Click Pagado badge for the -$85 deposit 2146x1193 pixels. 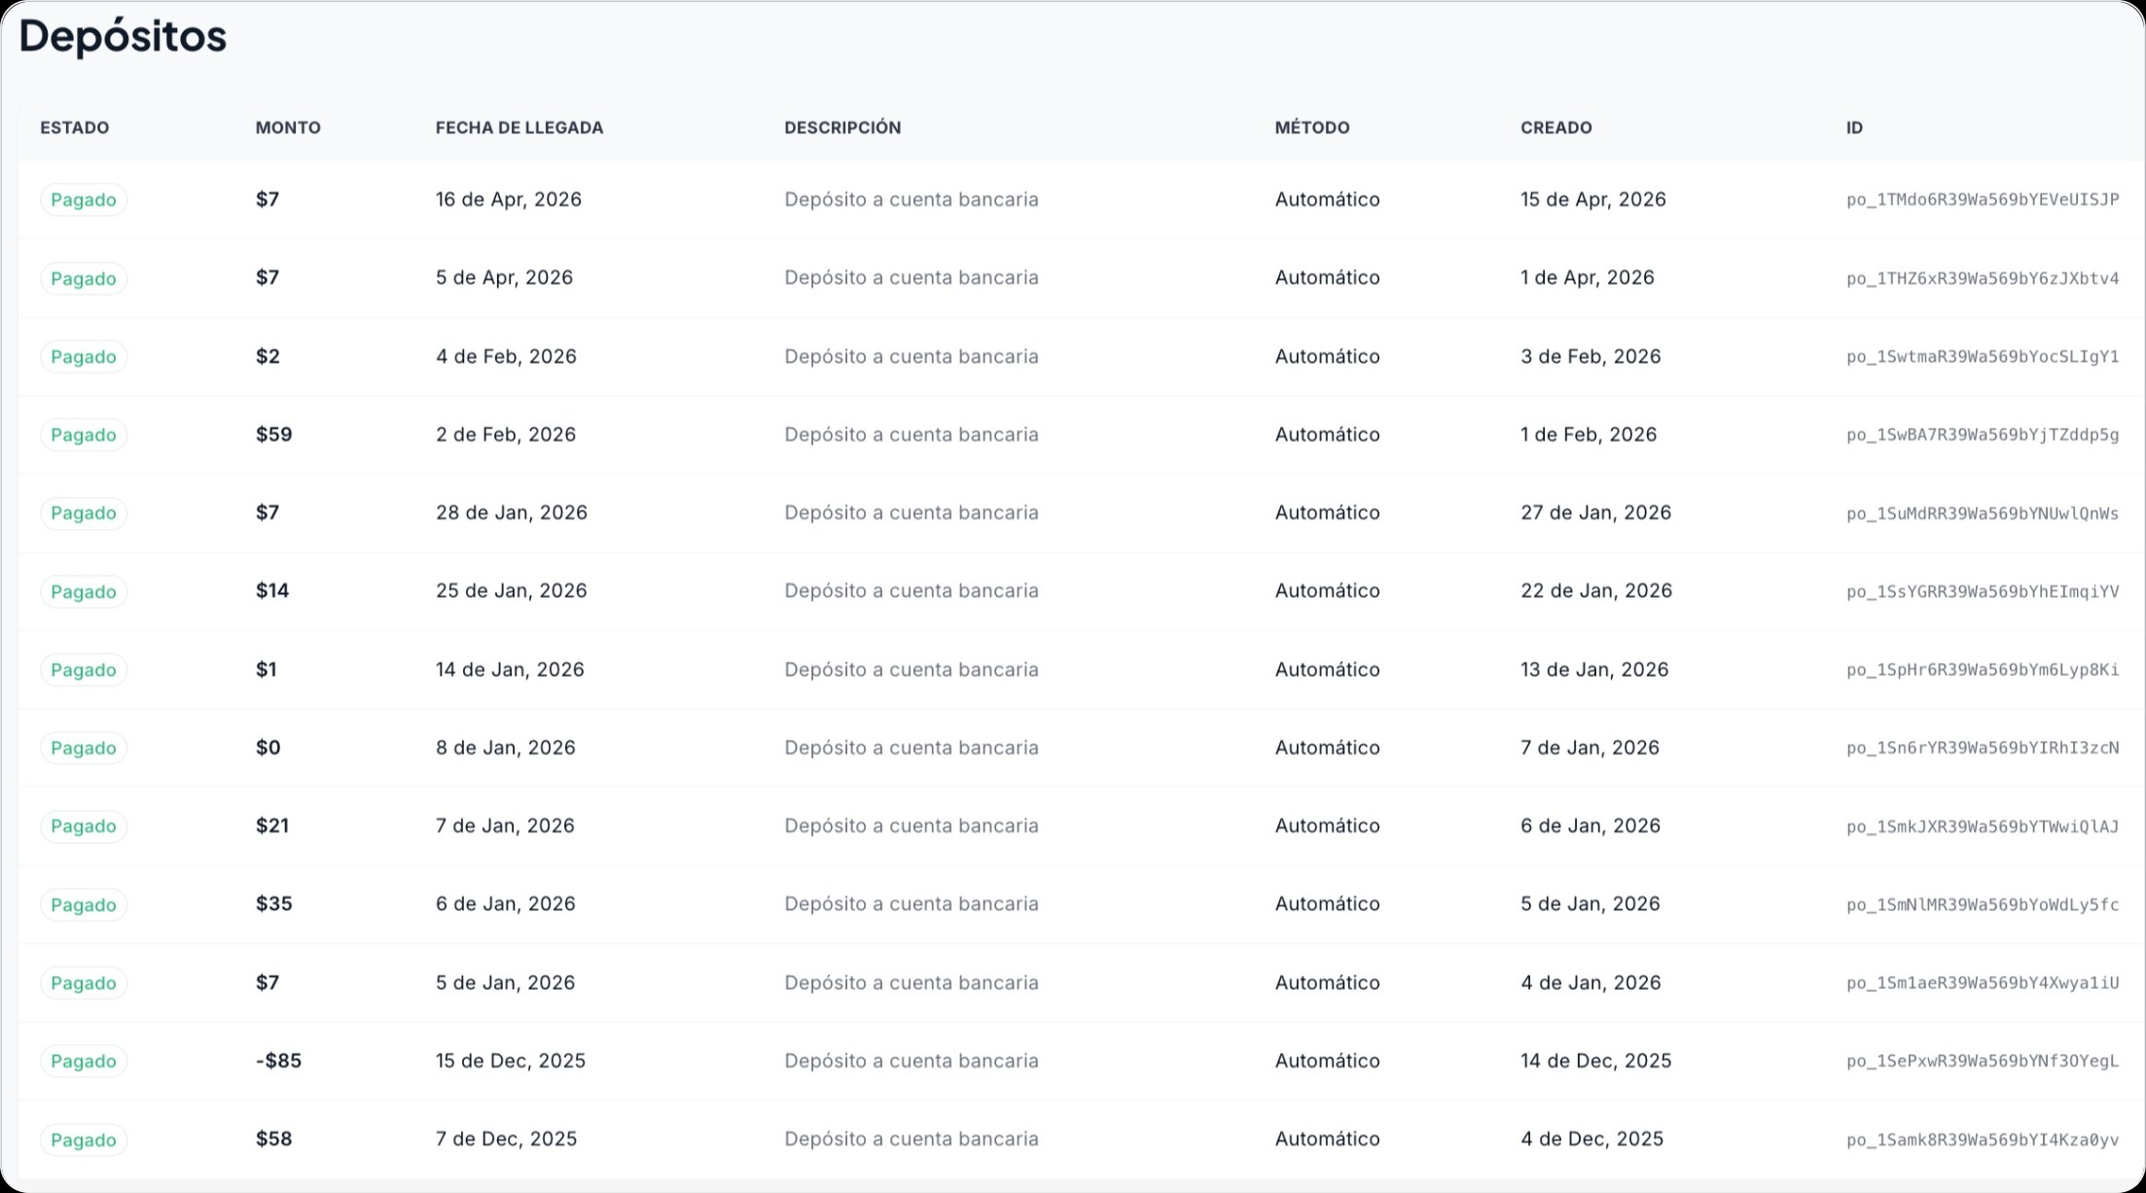coord(84,1061)
